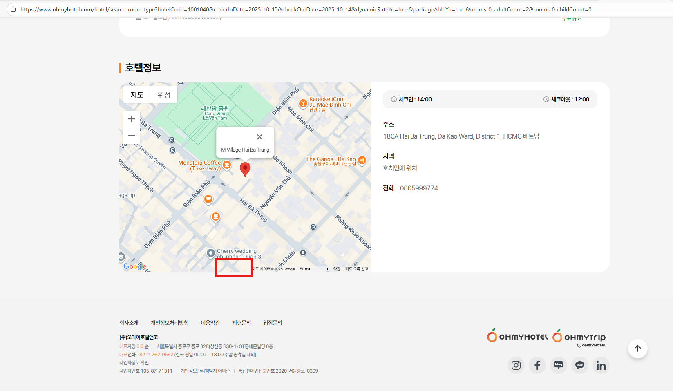The image size is (673, 391).
Task: Open the 개인정보처리방침 privacy link
Action: pos(170,323)
